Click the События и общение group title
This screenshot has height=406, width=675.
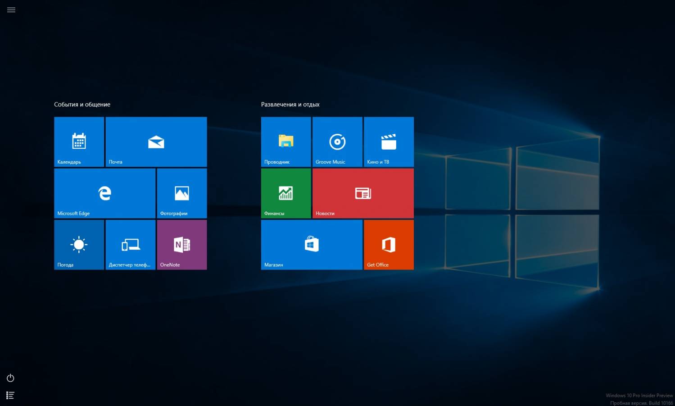pos(82,105)
